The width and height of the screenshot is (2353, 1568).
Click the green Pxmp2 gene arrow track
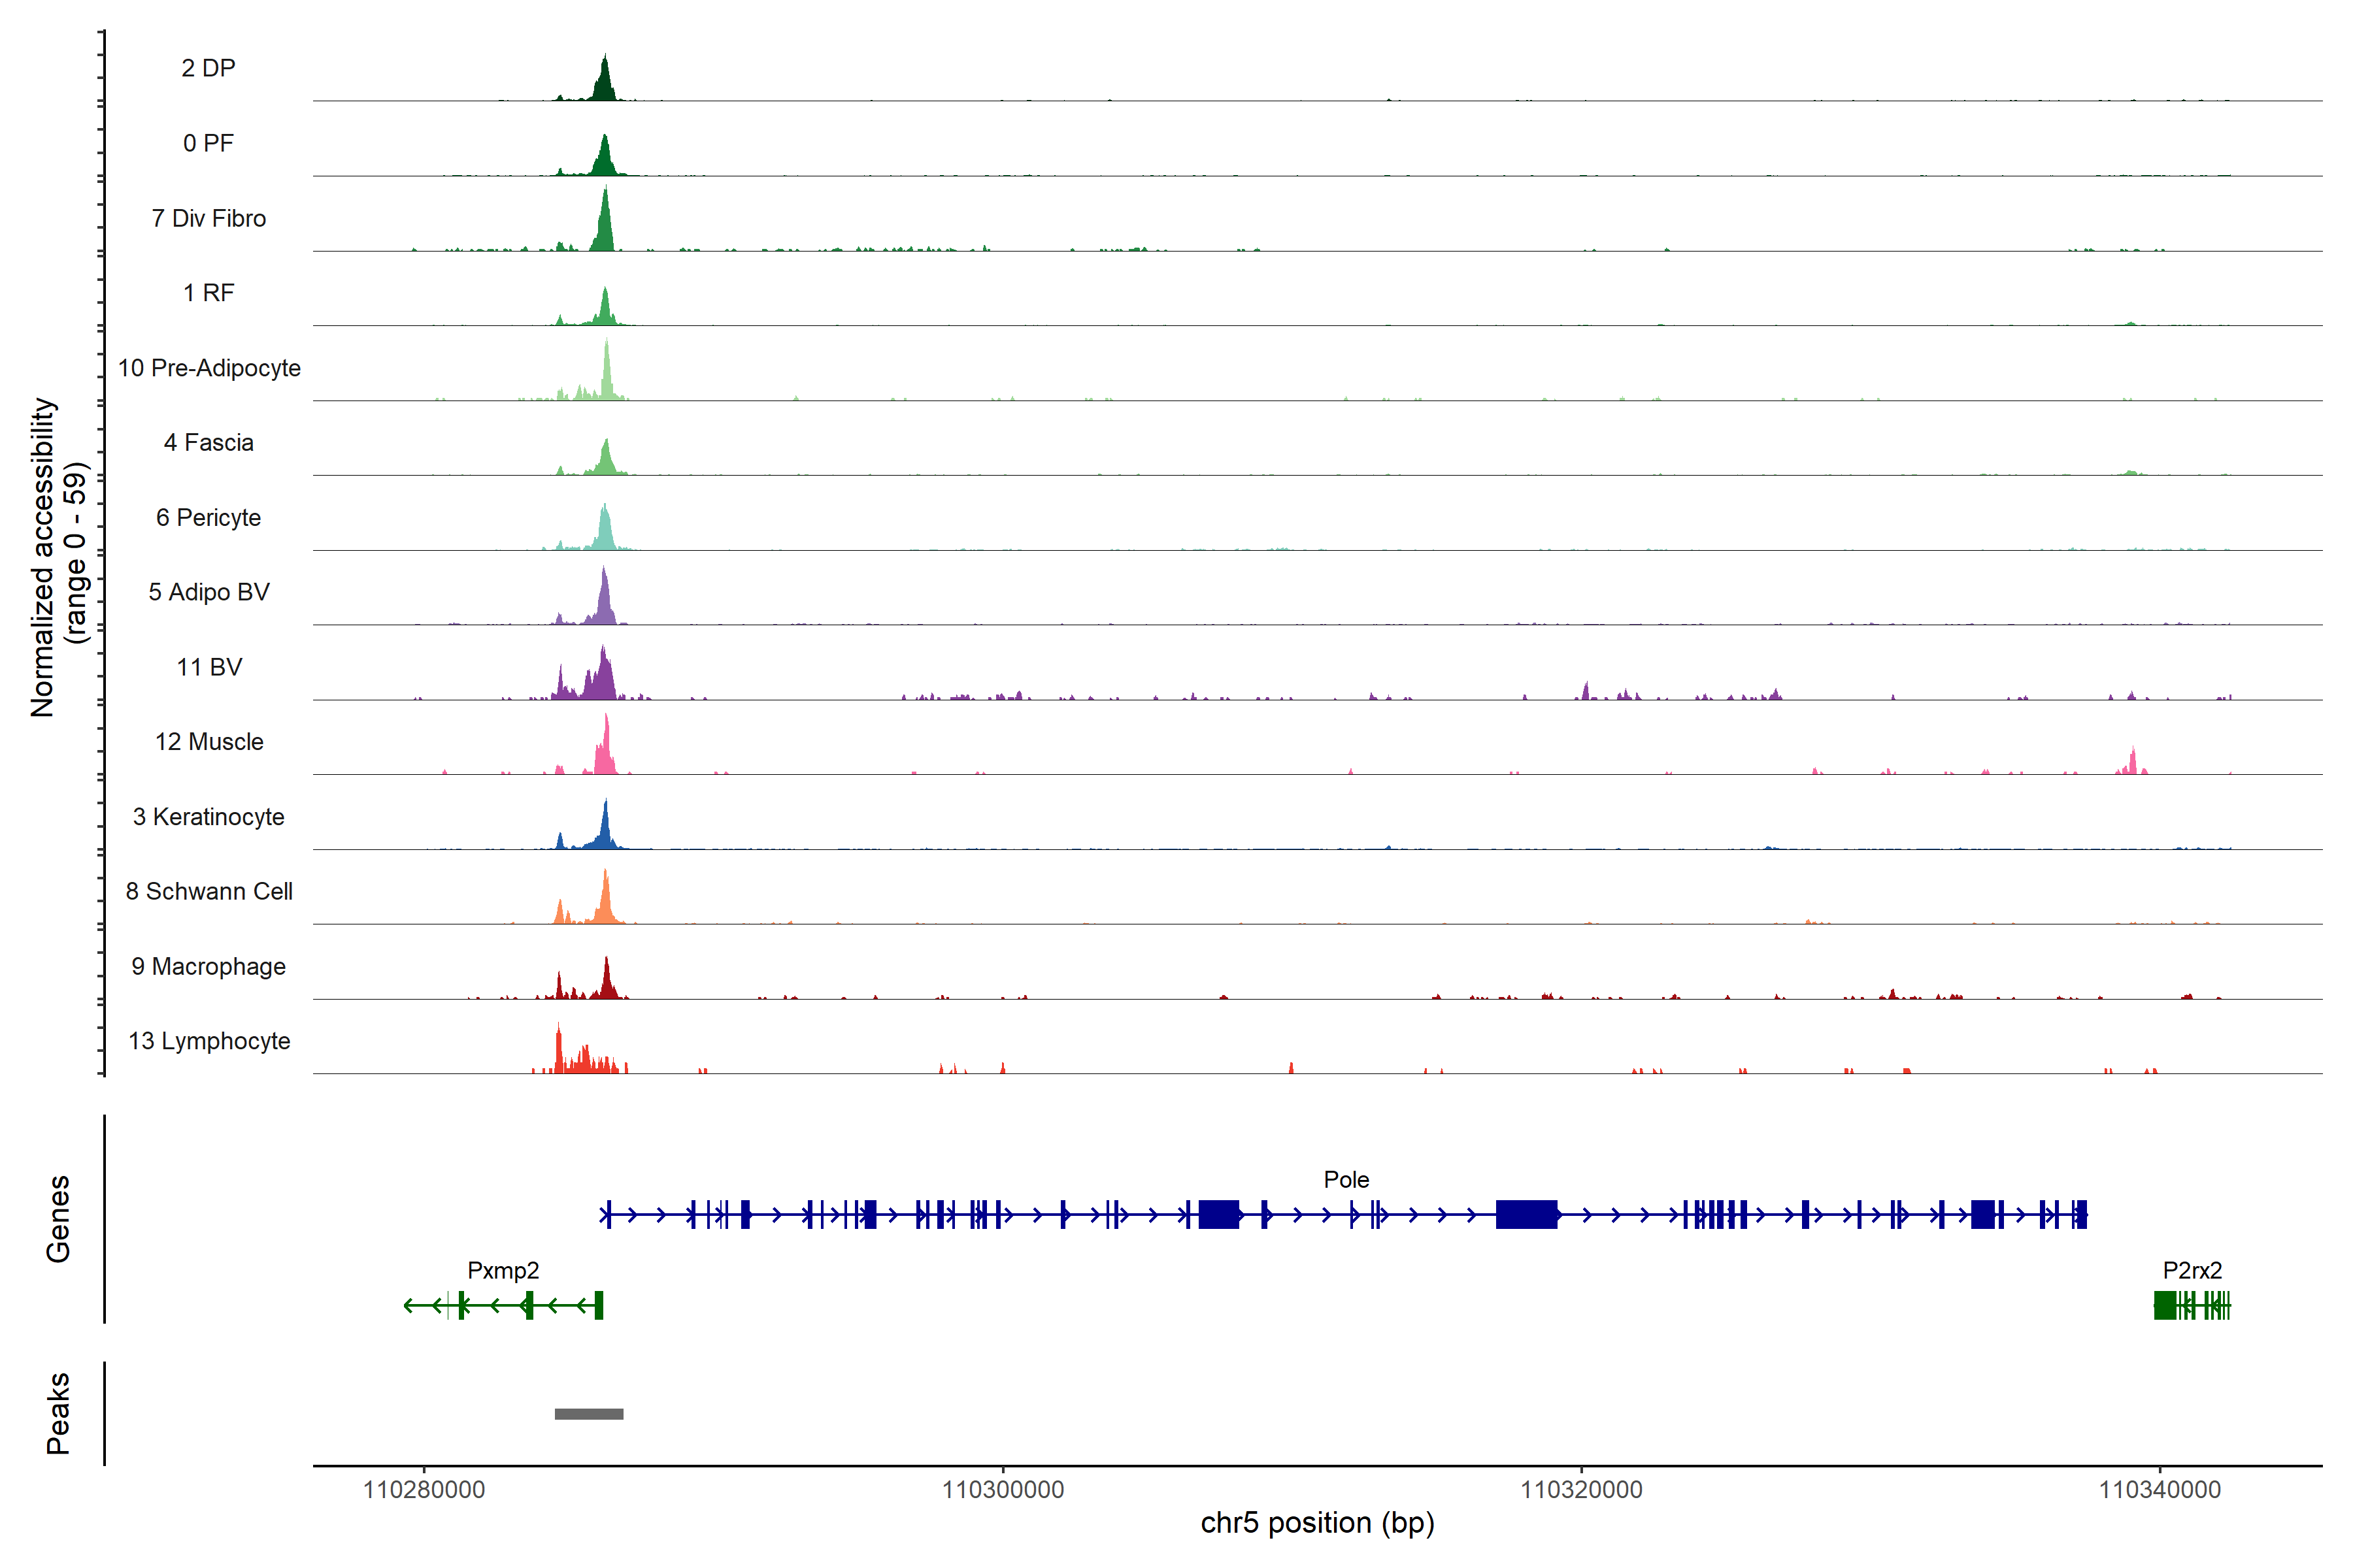pyautogui.click(x=500, y=1305)
